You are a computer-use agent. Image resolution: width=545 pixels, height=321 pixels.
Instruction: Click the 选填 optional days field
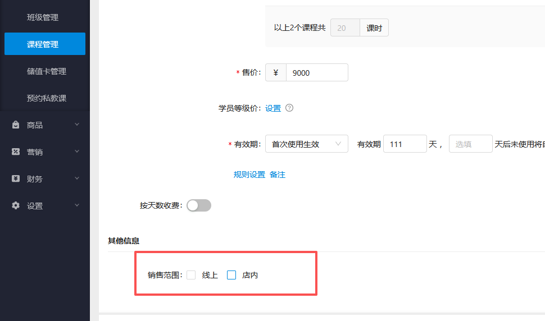tap(471, 144)
